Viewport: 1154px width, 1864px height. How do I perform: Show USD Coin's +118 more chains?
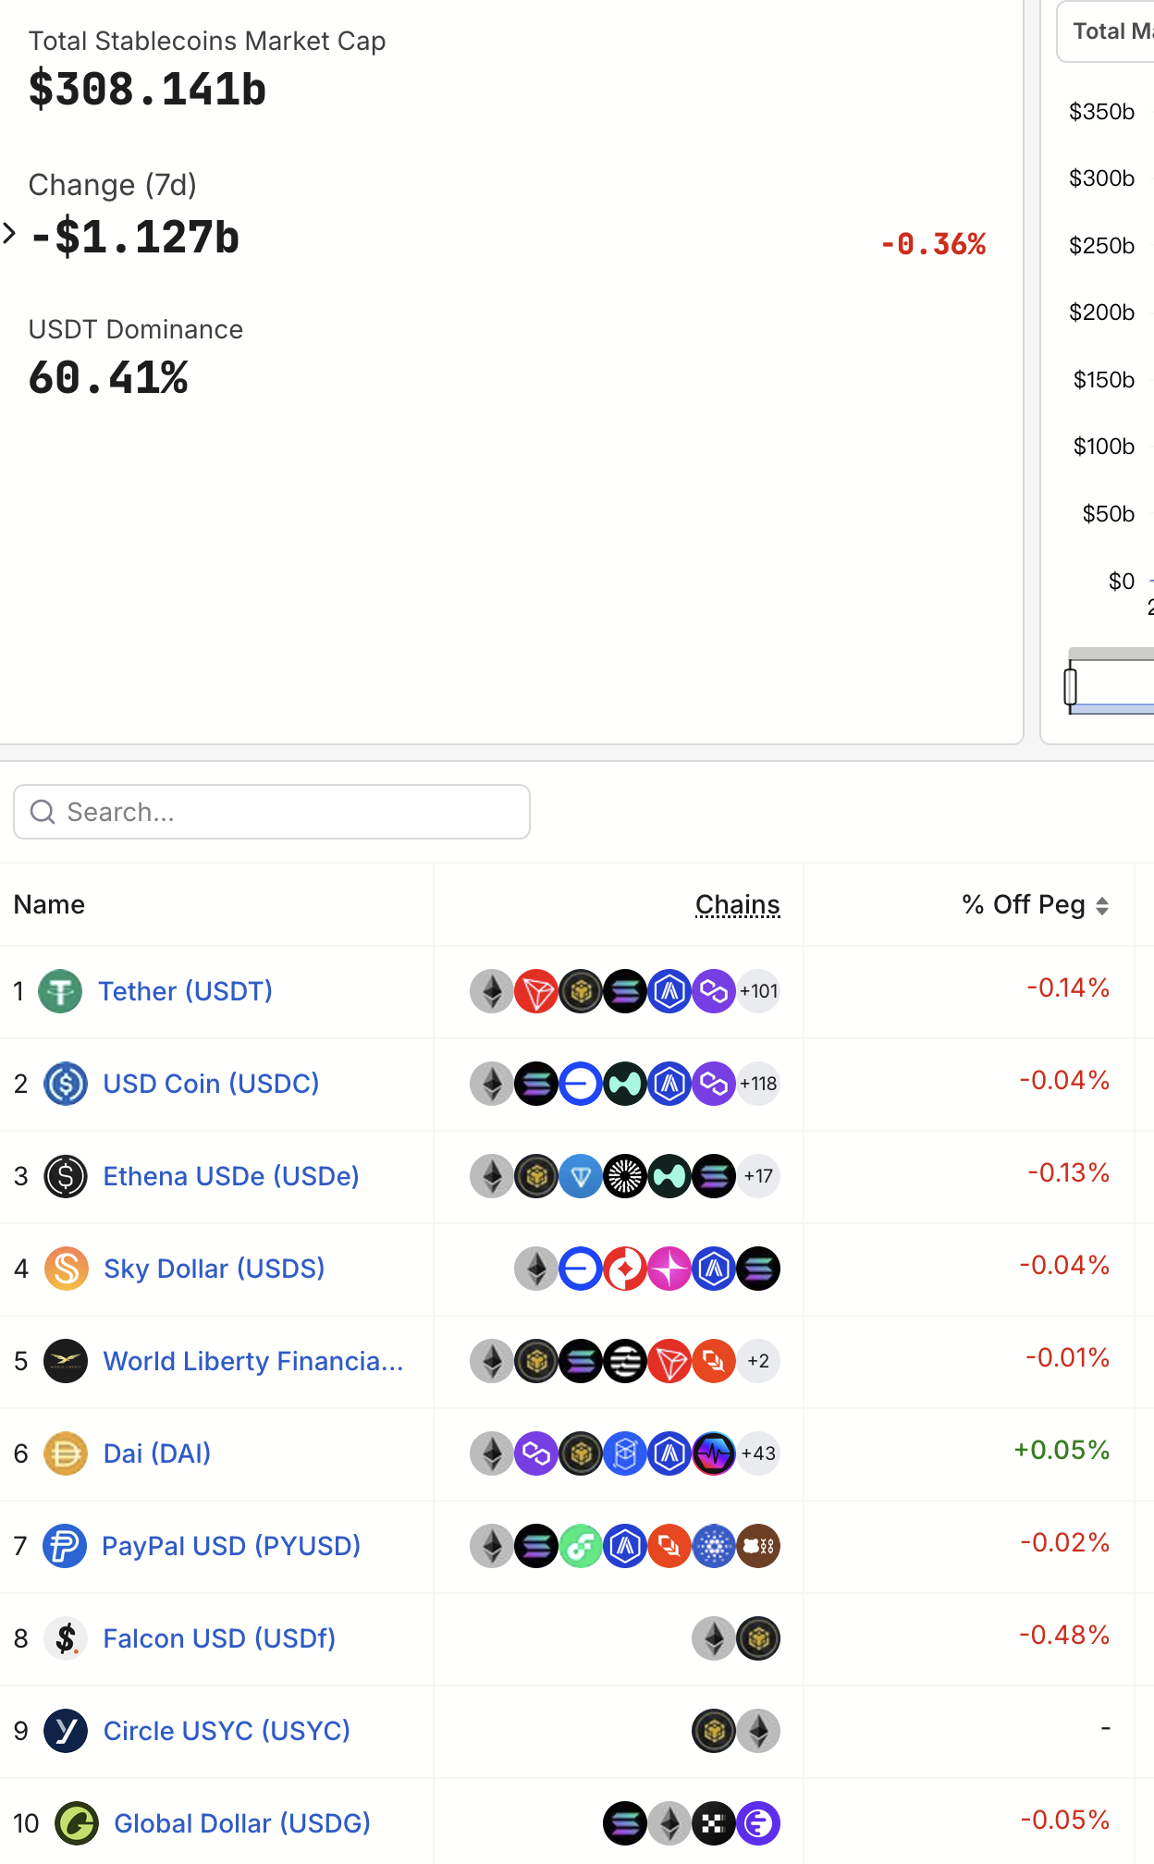pos(758,1084)
